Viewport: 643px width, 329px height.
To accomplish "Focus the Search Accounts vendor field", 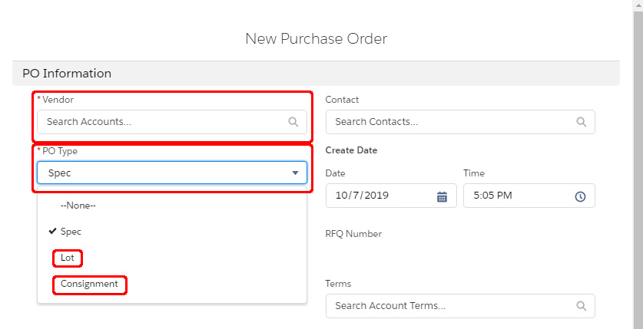I will [x=161, y=122].
